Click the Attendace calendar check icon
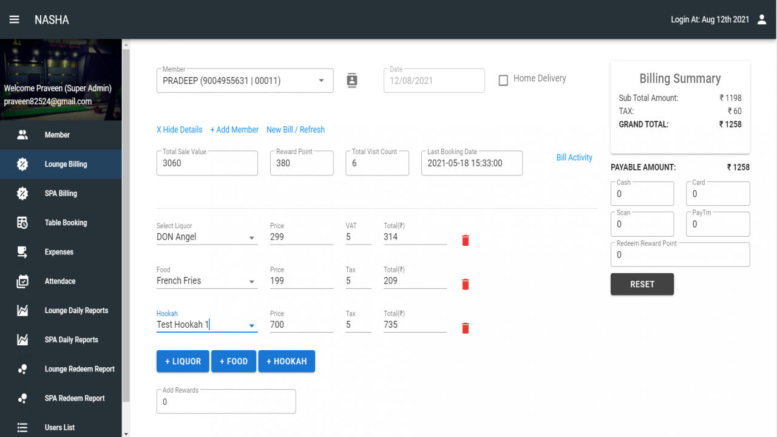 click(x=22, y=281)
